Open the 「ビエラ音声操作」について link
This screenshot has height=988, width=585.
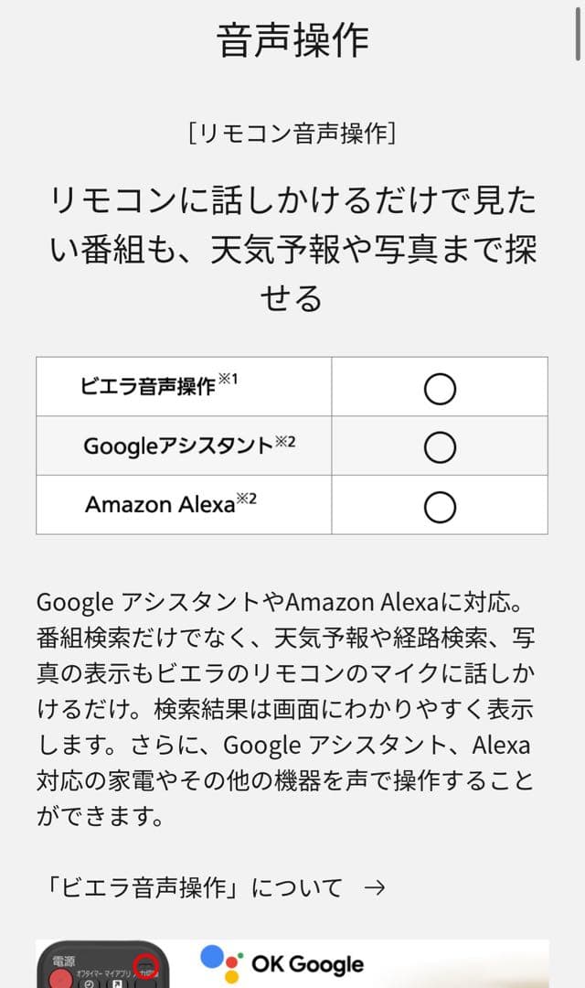pyautogui.click(x=194, y=886)
